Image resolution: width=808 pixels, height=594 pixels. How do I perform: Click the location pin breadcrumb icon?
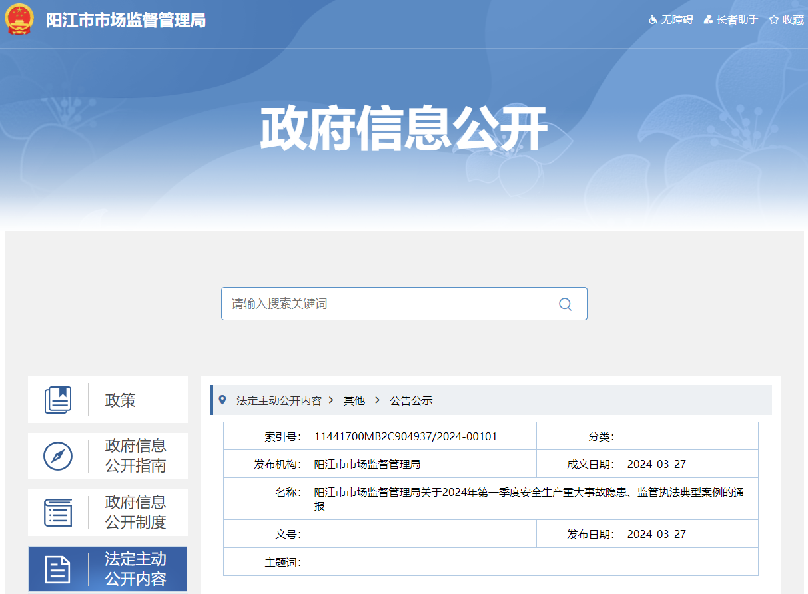coord(222,400)
